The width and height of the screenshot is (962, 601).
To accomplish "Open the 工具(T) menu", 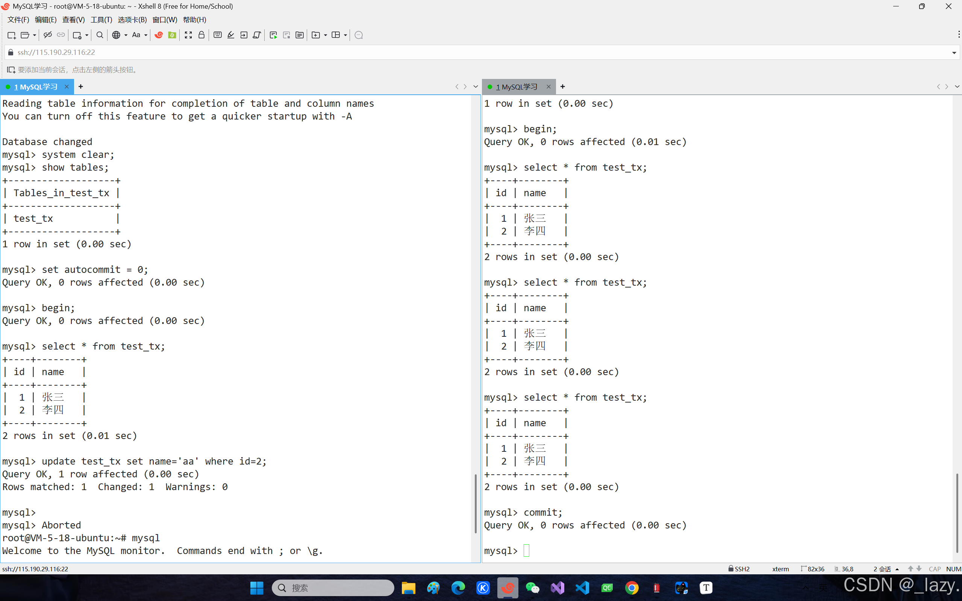I will click(101, 20).
